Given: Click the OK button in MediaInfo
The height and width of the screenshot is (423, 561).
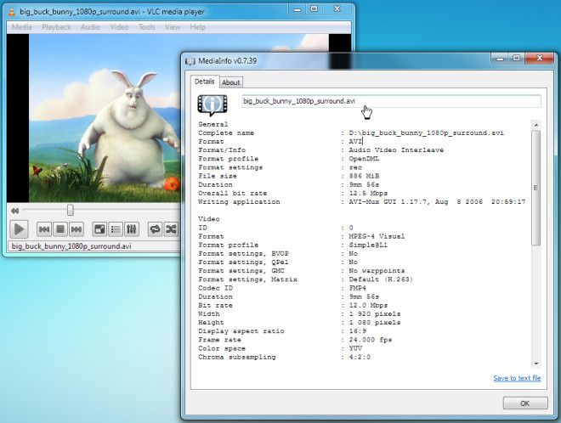Looking at the screenshot, I should pos(525,403).
